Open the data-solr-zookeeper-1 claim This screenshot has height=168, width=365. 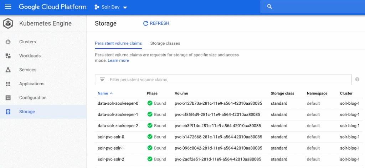click(118, 115)
